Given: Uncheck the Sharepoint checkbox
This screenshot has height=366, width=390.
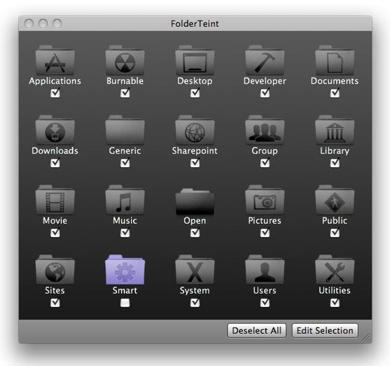Looking at the screenshot, I should click(195, 163).
